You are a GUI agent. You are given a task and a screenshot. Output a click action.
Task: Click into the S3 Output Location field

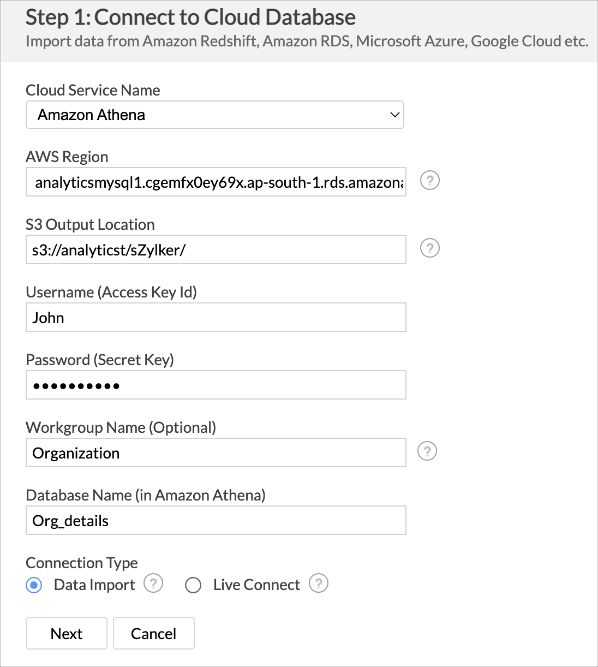point(216,250)
